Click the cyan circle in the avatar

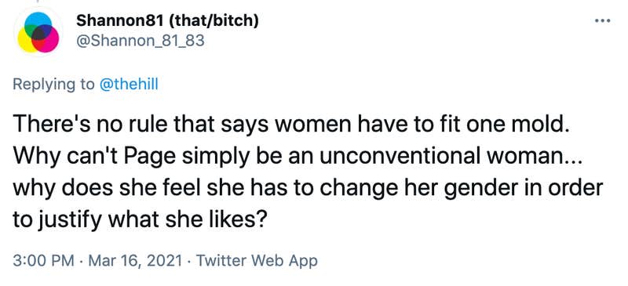38,24
